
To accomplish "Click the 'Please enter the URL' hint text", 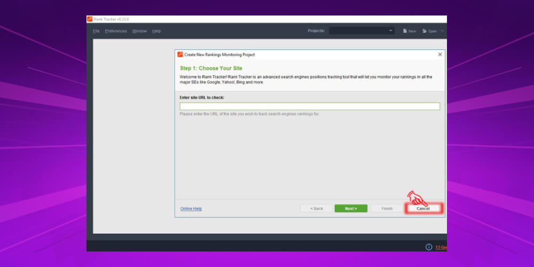I will click(249, 114).
